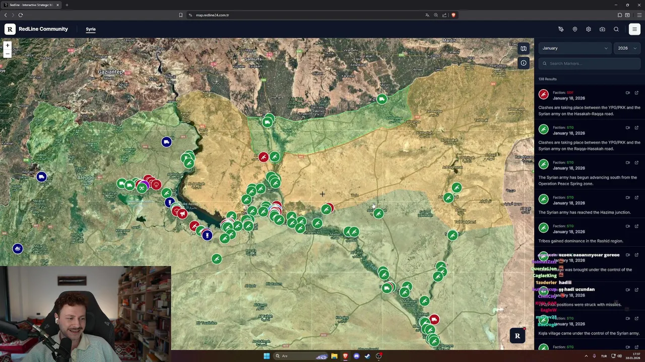Screen dimensions: 645x362
Task: Toggle the map layers button on map
Action: pyautogui.click(x=524, y=49)
